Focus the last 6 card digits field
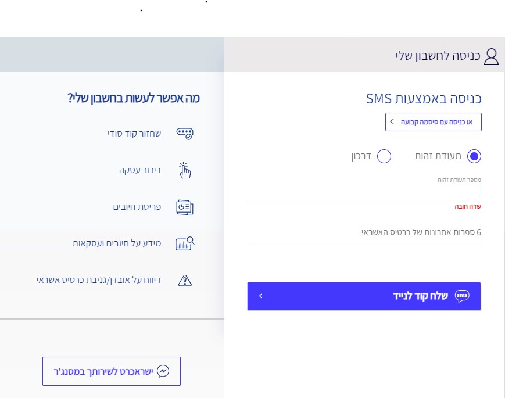Screen dimensions: 505x398 (x=364, y=232)
